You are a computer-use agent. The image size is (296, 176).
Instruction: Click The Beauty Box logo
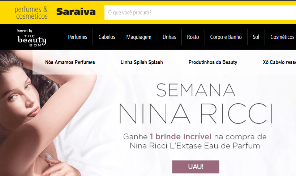tap(32, 38)
